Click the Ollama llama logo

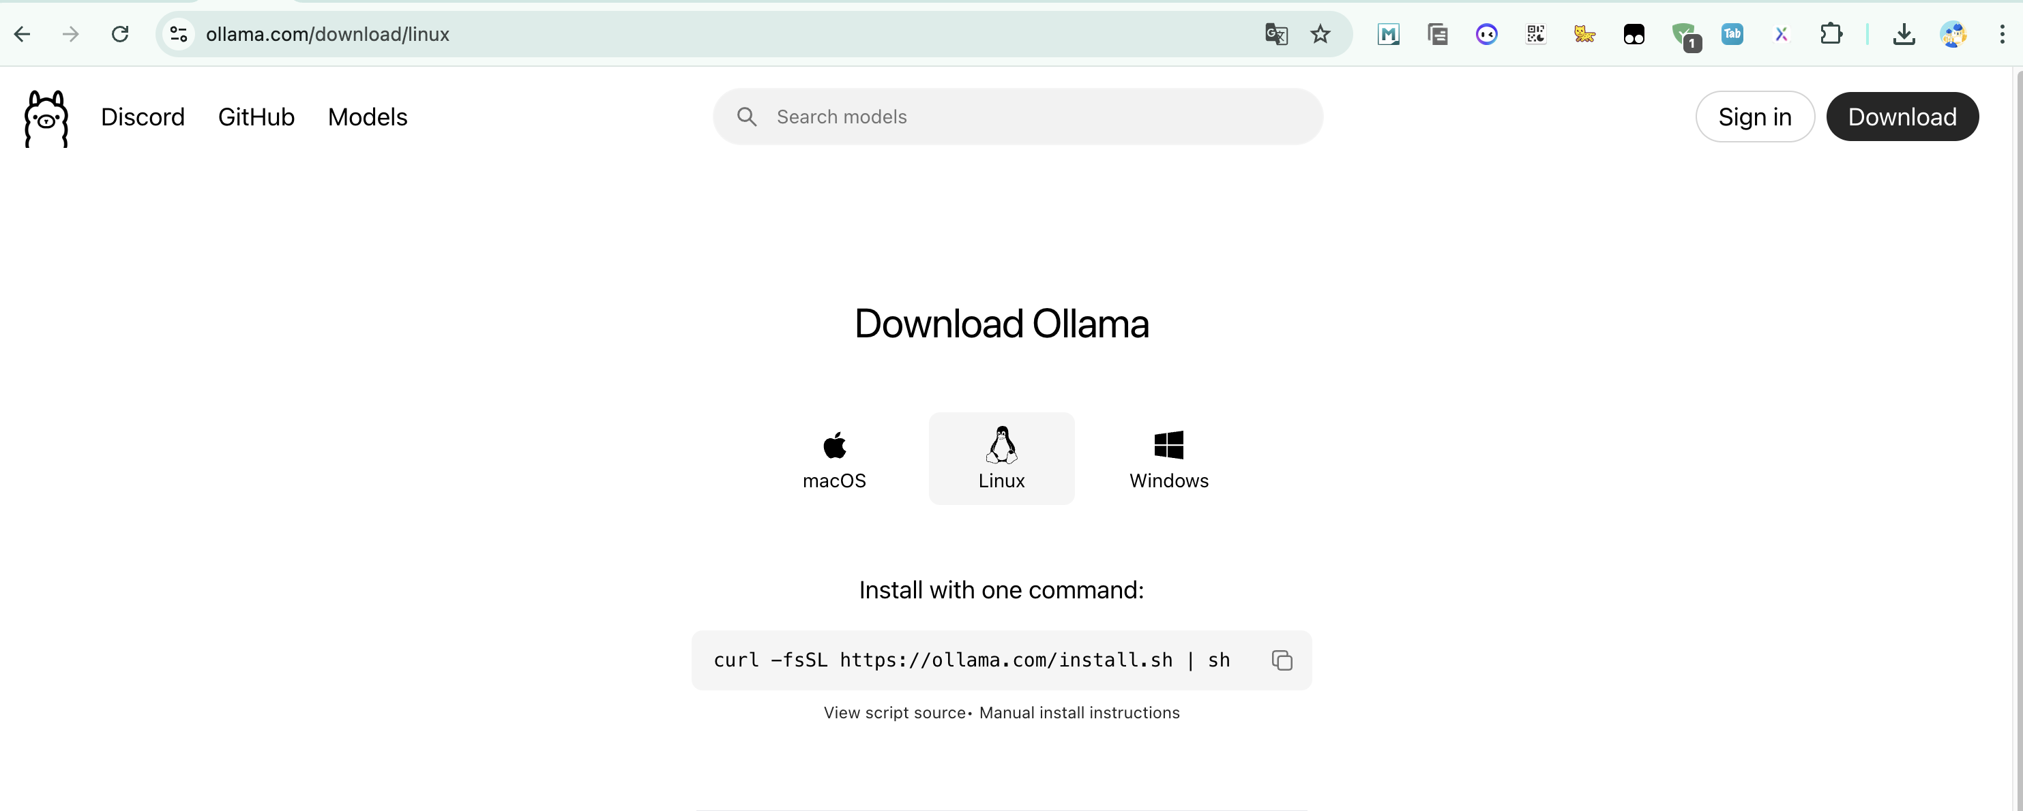[46, 119]
